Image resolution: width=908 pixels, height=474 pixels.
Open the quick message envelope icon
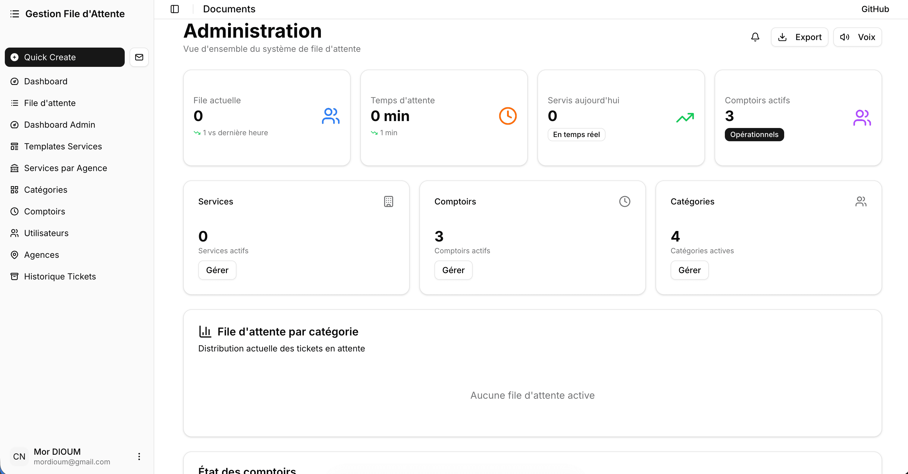tap(139, 57)
